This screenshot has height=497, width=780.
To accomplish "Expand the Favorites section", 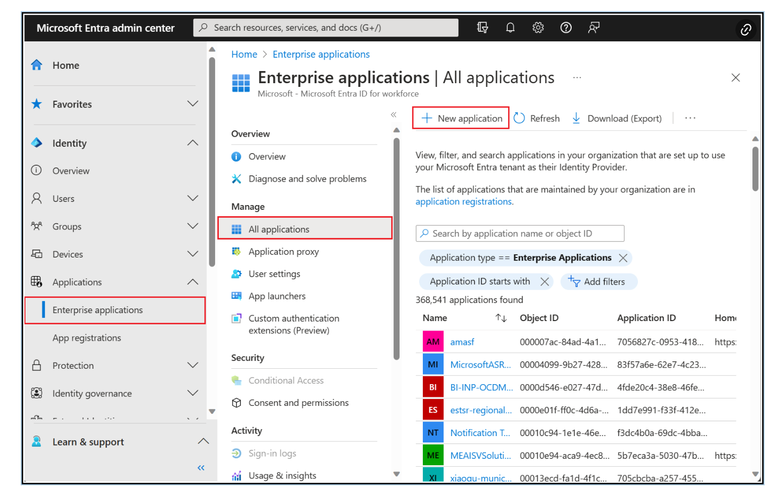I will (x=193, y=104).
